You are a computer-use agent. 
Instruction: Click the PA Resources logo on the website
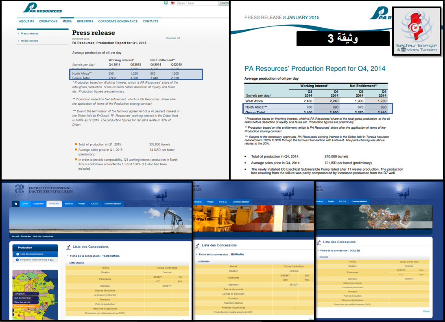42,8
